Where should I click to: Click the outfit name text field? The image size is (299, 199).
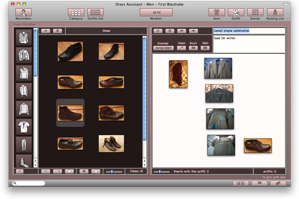[x=249, y=31]
